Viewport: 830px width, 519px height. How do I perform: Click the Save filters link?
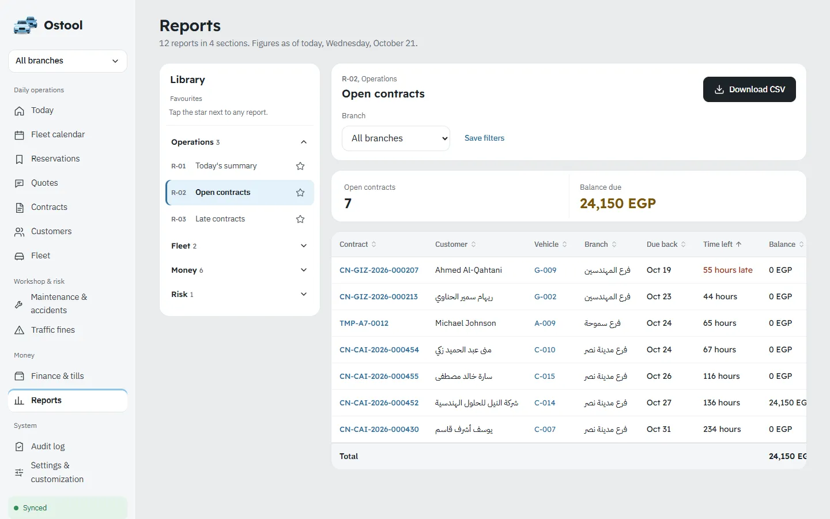click(484, 138)
